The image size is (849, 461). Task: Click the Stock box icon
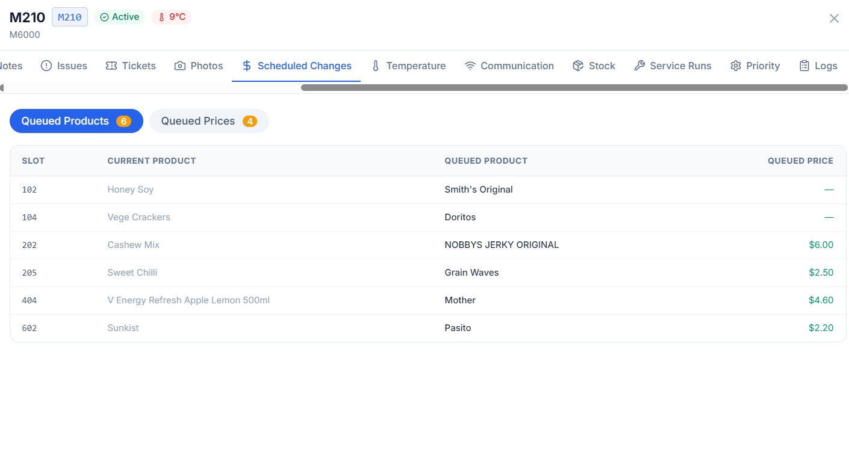point(578,66)
